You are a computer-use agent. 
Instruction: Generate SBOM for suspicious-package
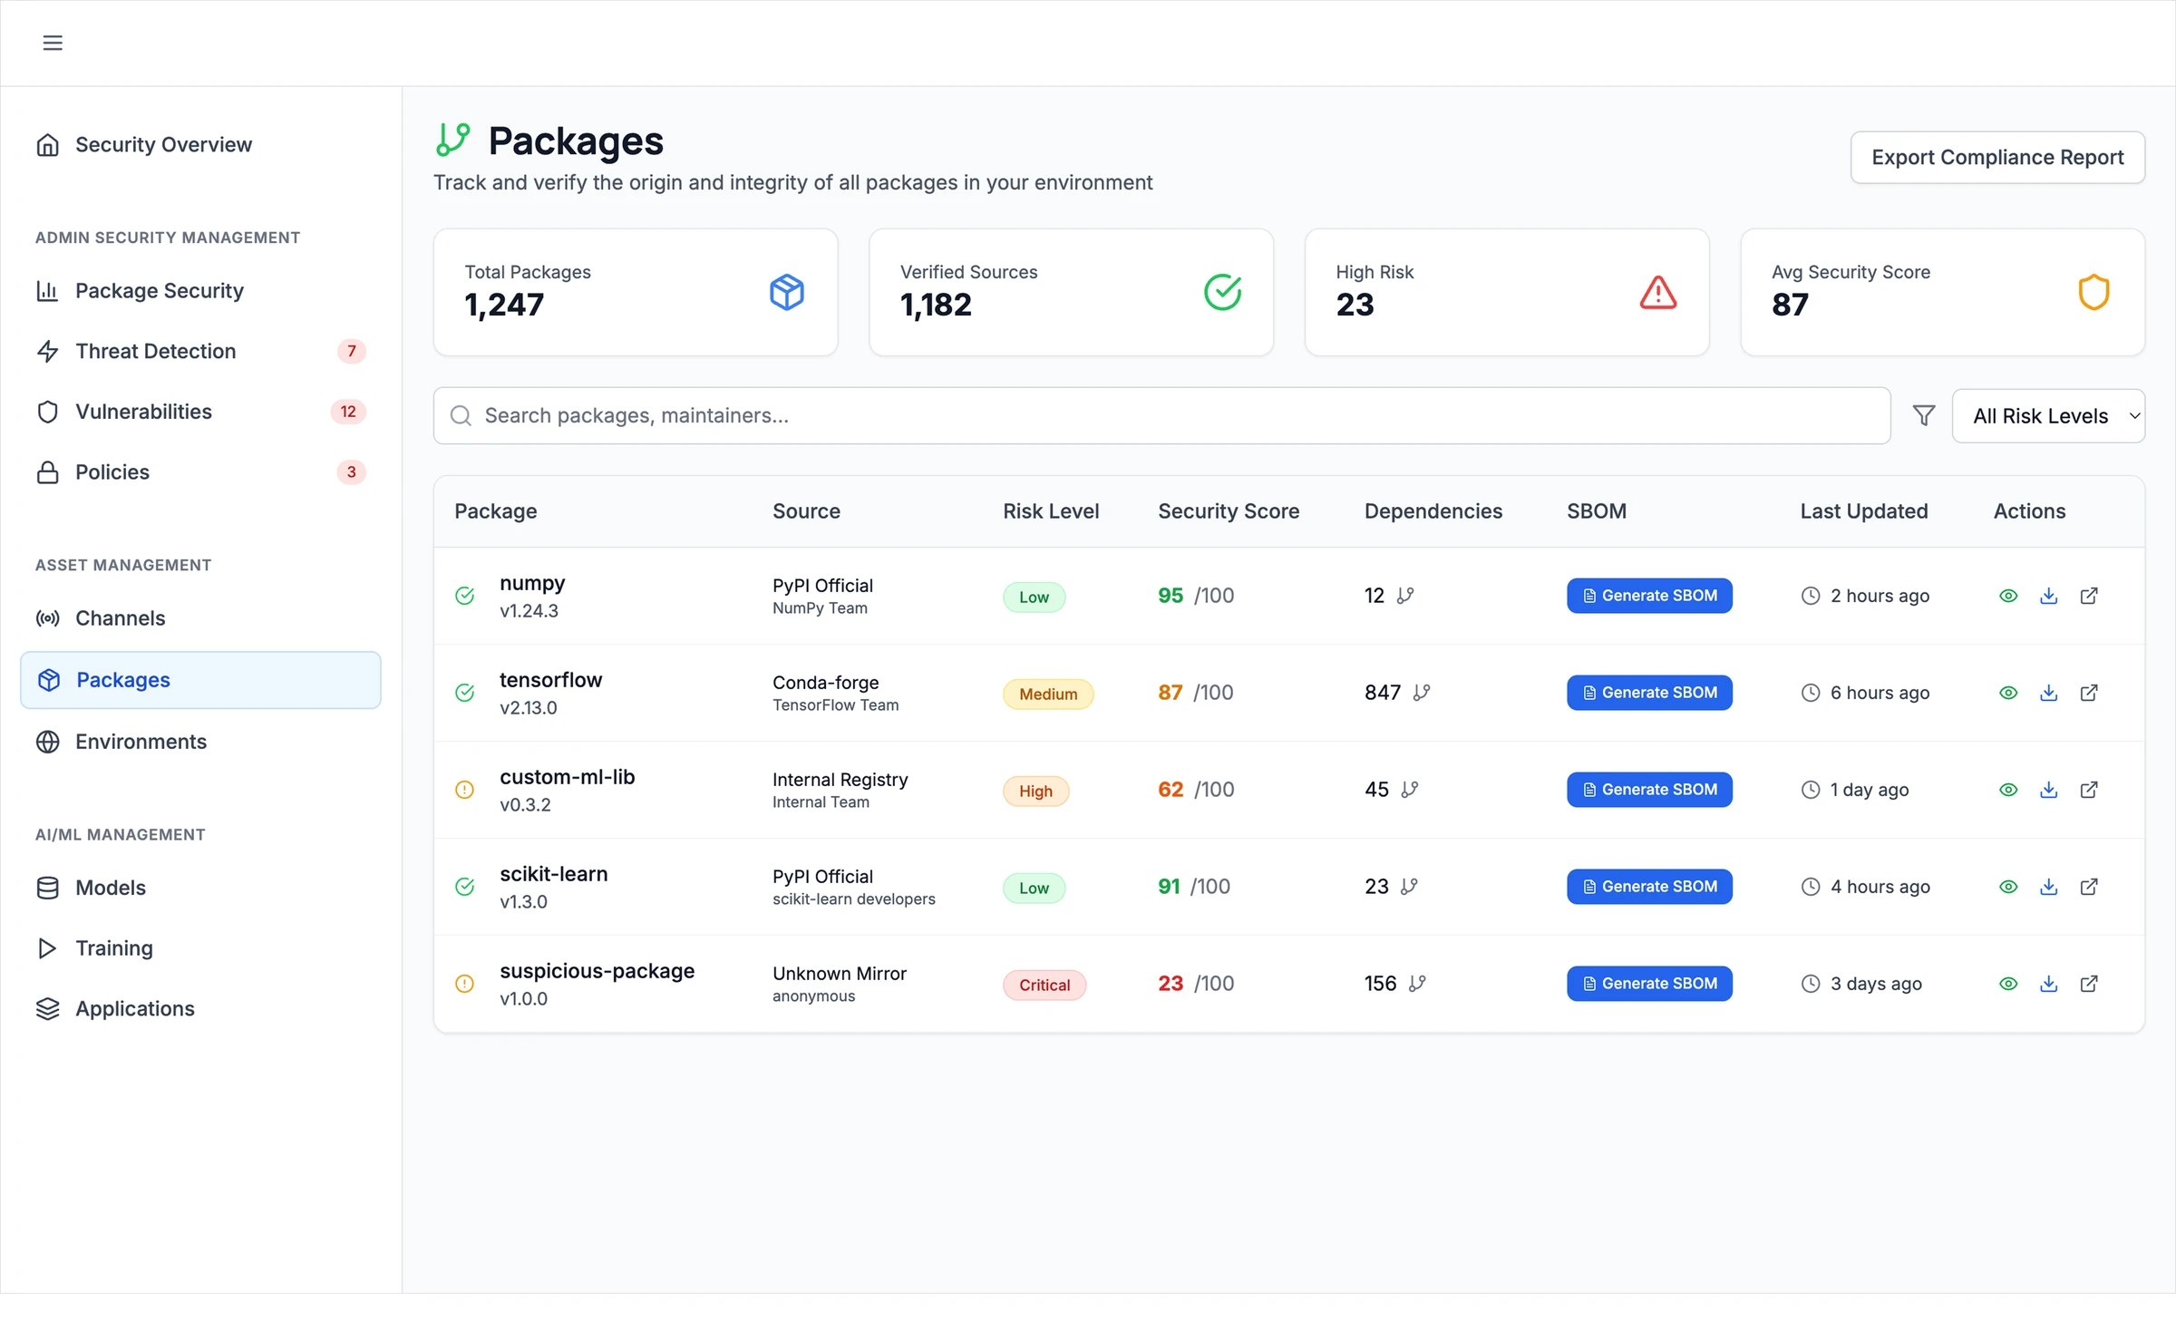[1649, 984]
